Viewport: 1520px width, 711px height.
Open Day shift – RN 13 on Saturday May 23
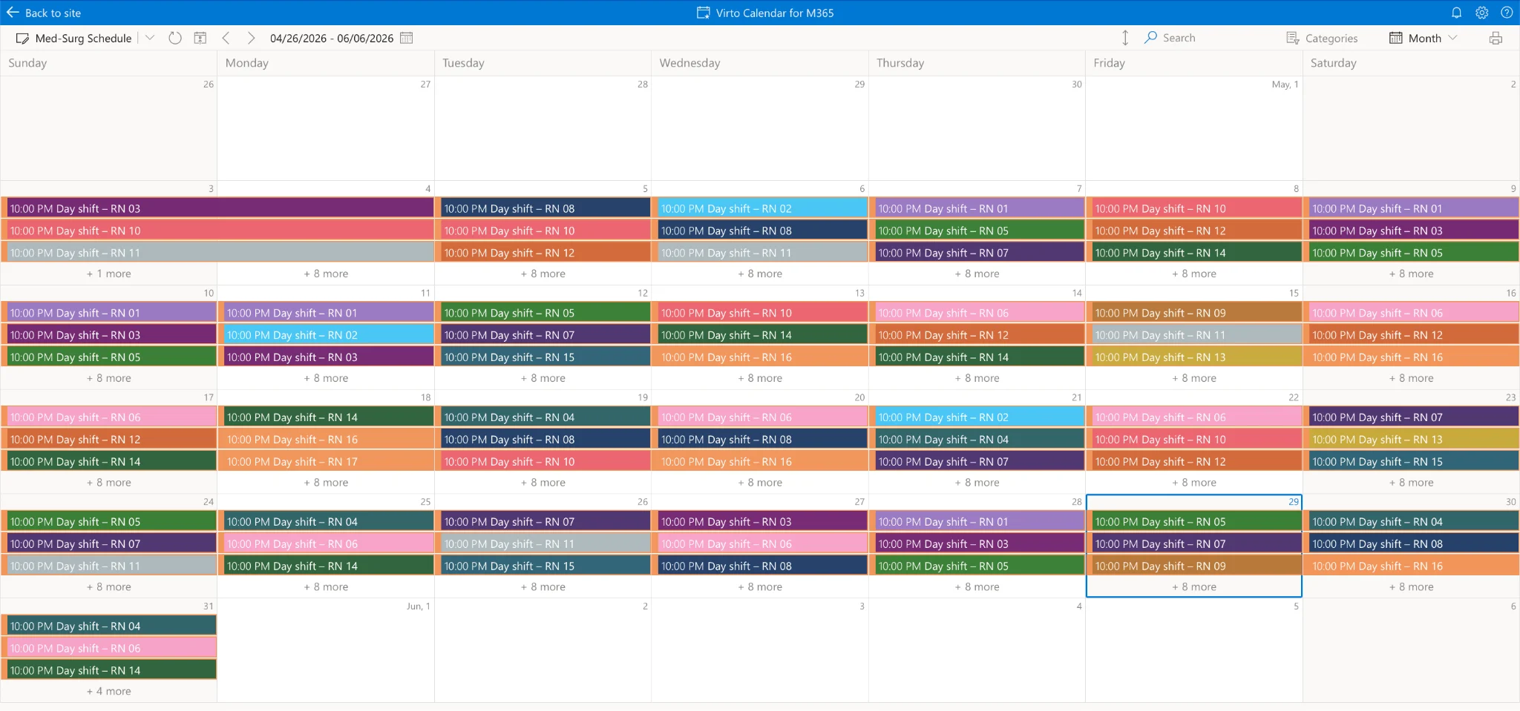click(x=1412, y=439)
